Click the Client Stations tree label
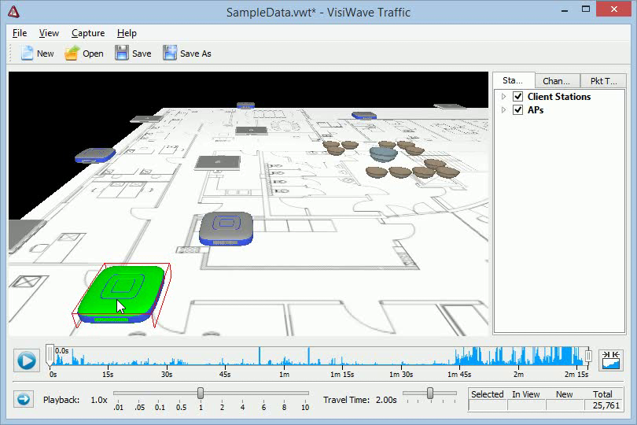Image resolution: width=637 pixels, height=425 pixels. click(559, 96)
